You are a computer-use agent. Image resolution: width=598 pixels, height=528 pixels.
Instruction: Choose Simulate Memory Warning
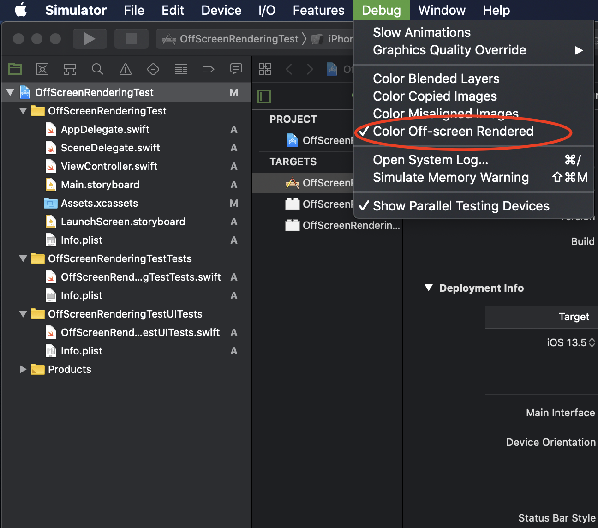pos(474,177)
